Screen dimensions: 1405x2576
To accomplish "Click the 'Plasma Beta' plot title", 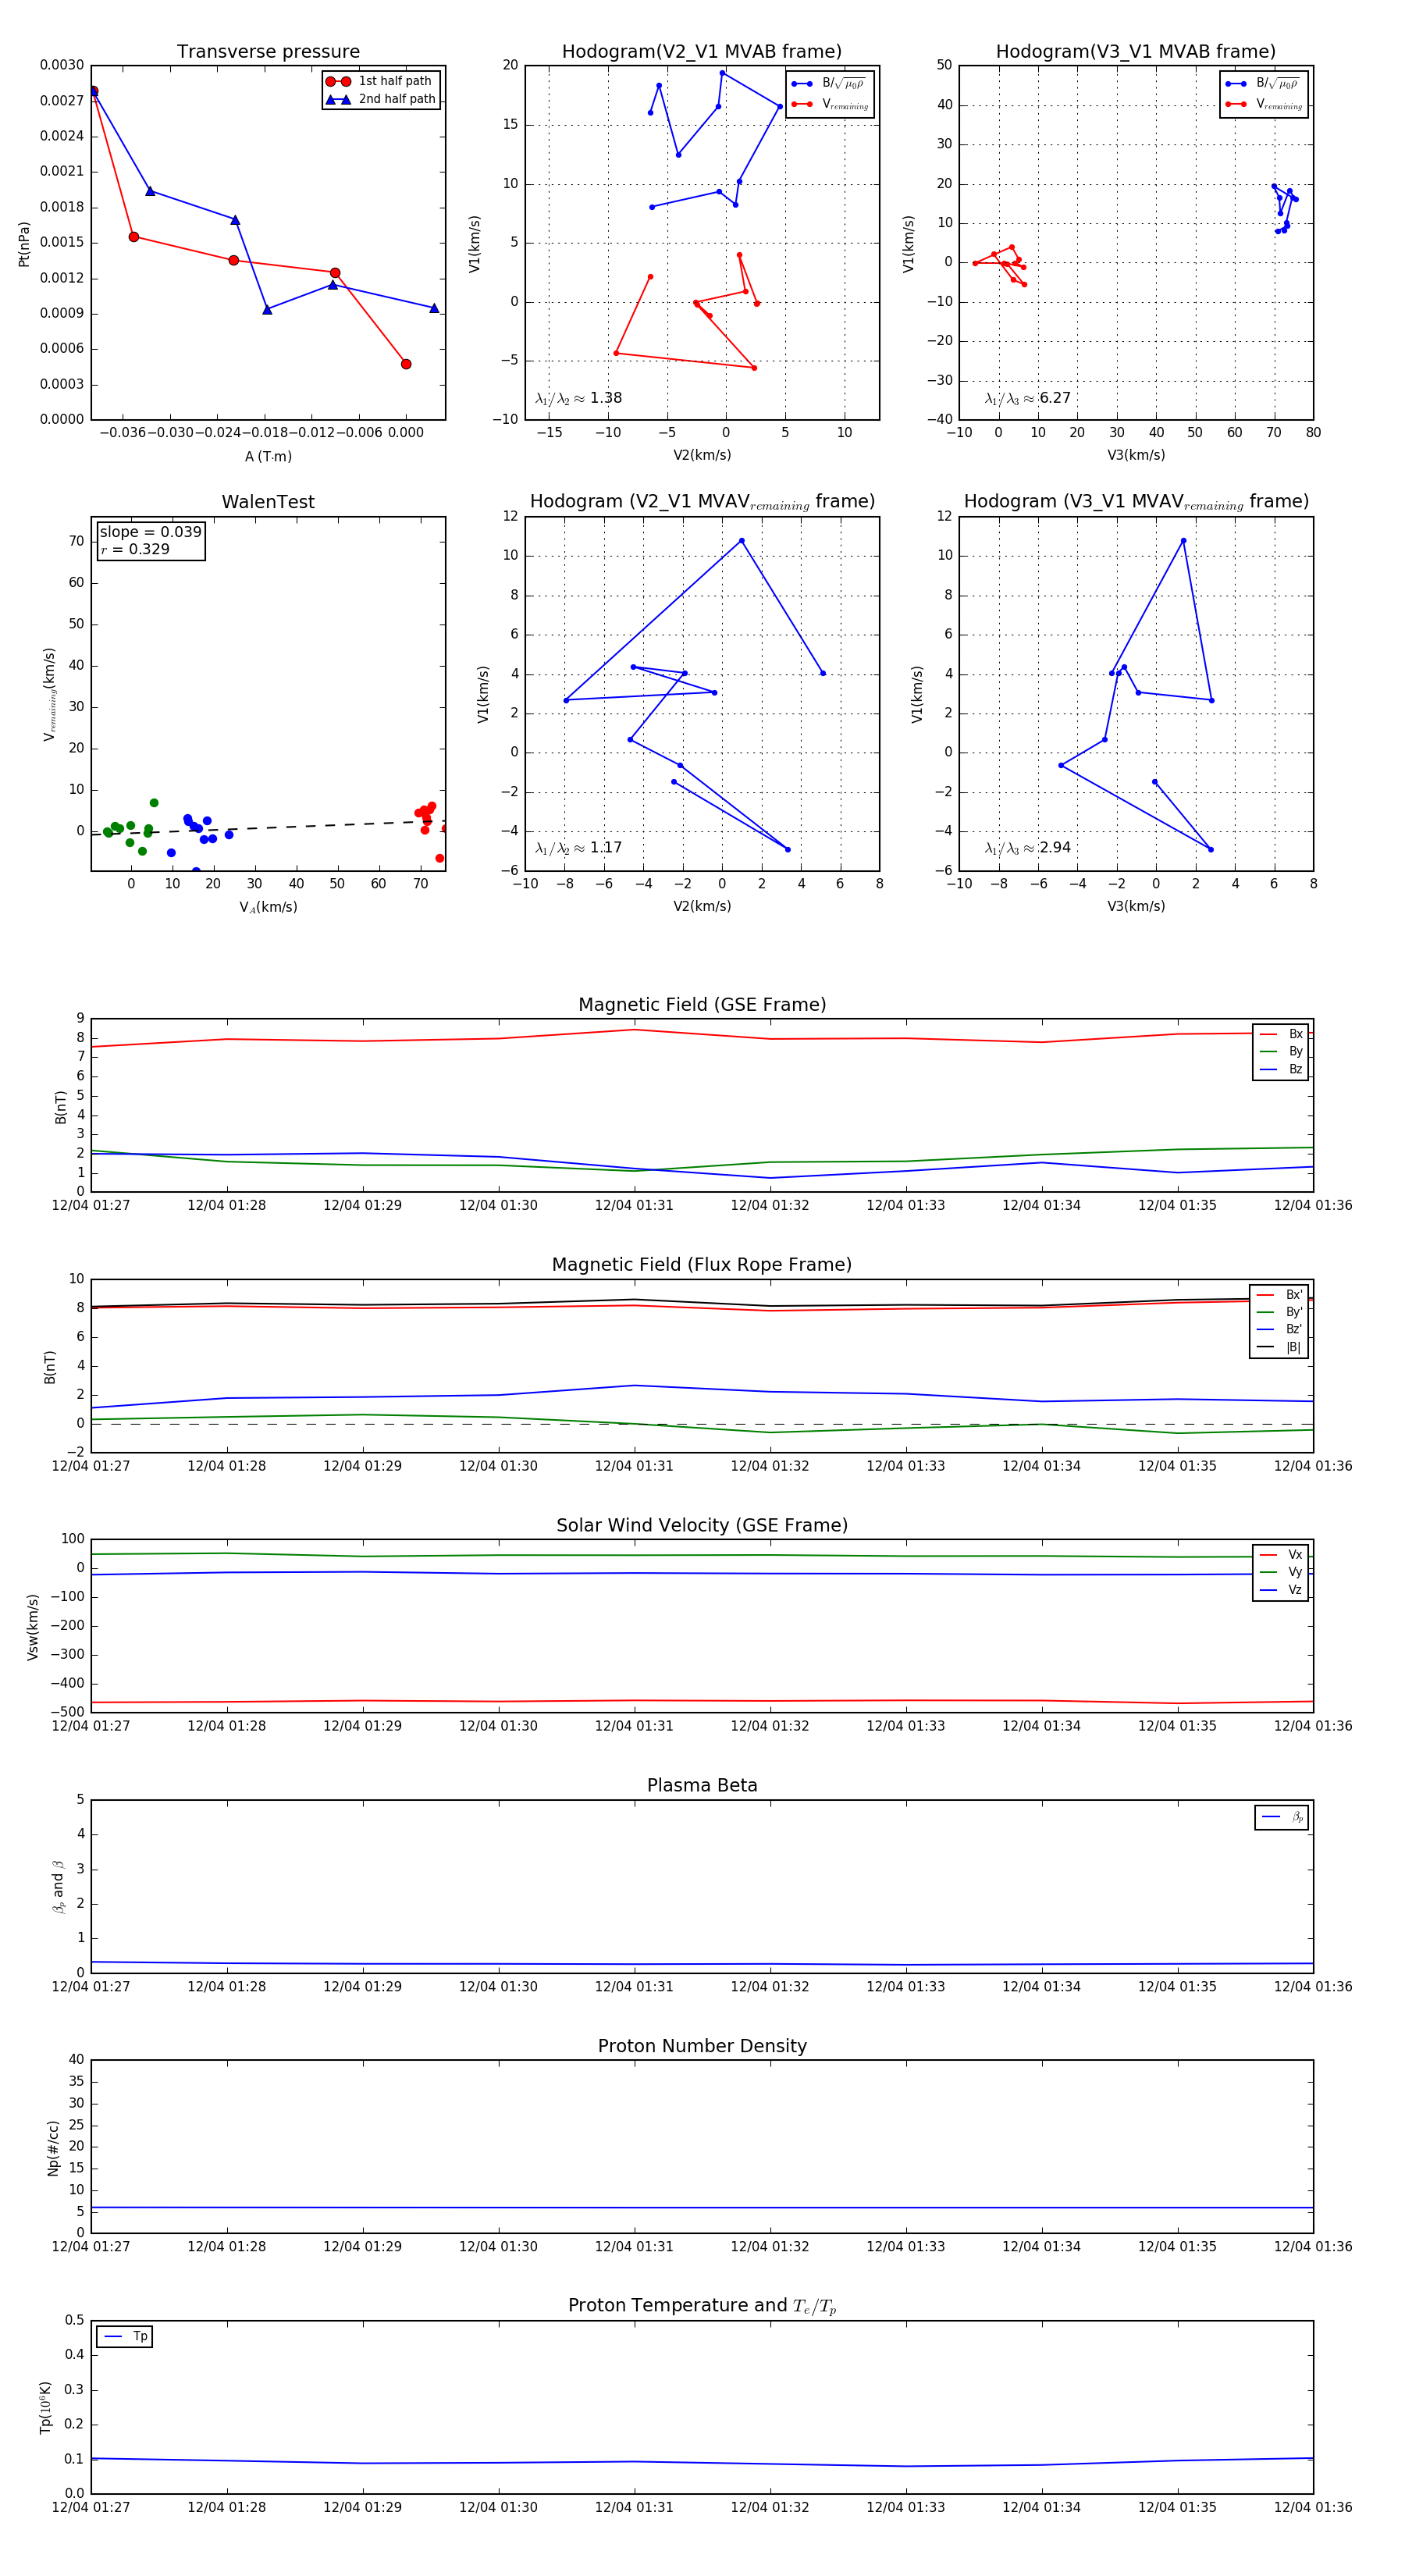I will point(702,1785).
